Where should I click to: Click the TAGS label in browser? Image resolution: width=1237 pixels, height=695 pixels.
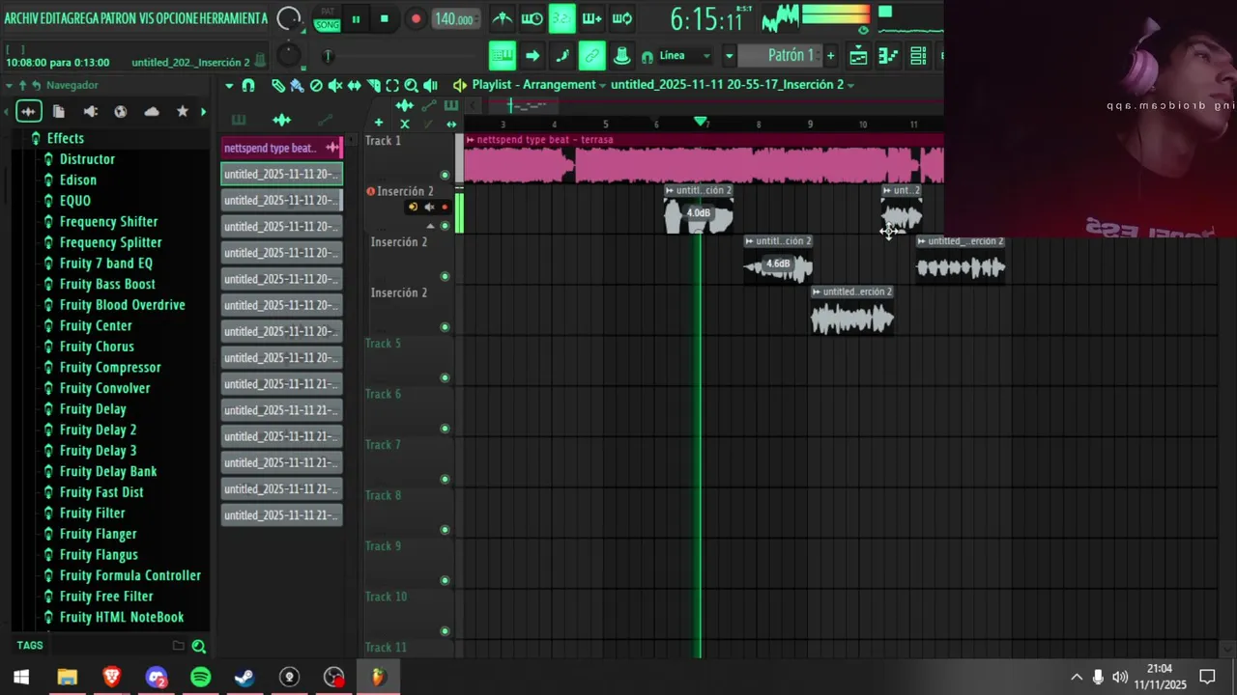point(30,646)
